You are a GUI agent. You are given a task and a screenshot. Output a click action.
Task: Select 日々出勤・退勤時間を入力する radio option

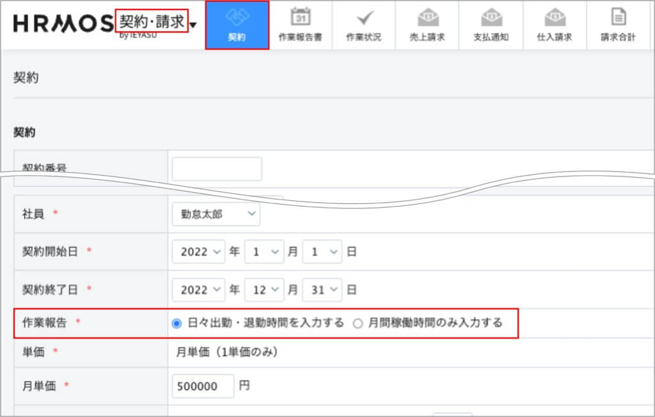coord(177,323)
